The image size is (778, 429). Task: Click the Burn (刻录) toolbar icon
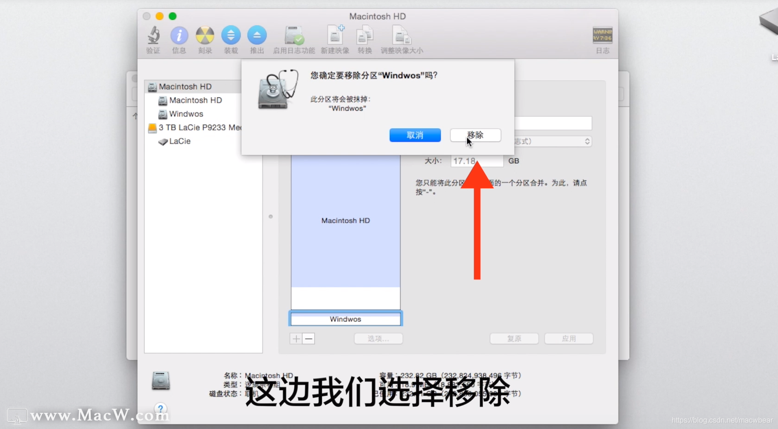(205, 36)
